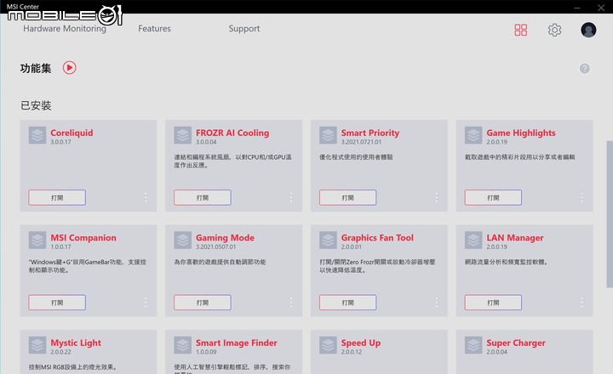
Task: Click the FROZR AI Cooling title
Action: pos(232,133)
